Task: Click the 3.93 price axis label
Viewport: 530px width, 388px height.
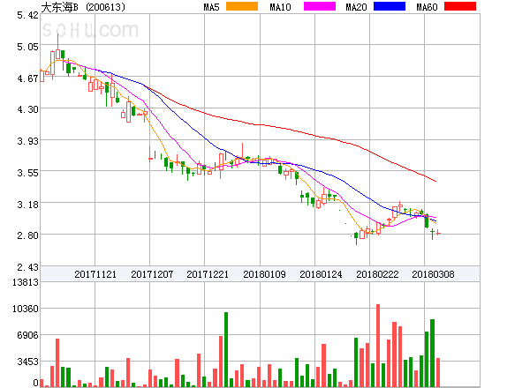Action: [28, 141]
